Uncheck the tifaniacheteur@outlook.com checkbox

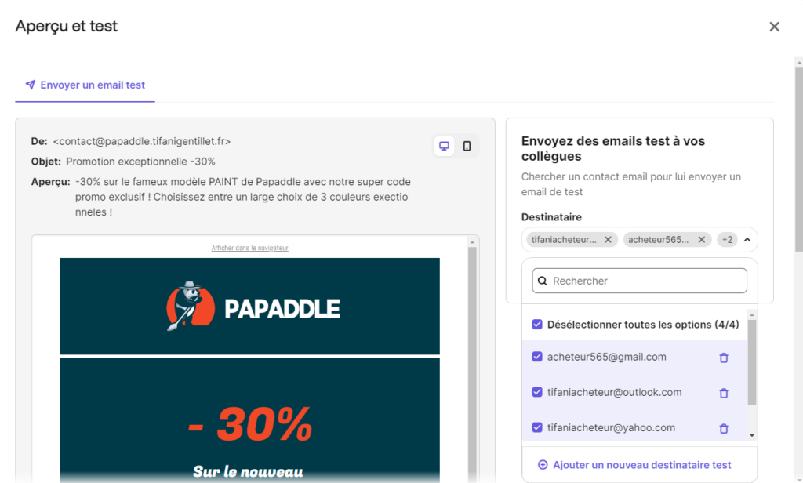click(537, 392)
